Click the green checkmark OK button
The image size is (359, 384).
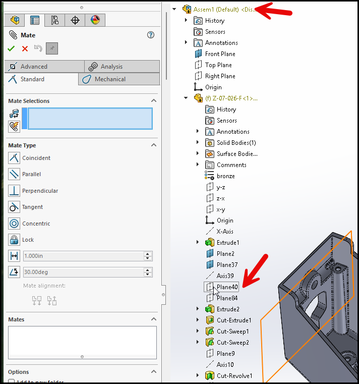tap(11, 48)
